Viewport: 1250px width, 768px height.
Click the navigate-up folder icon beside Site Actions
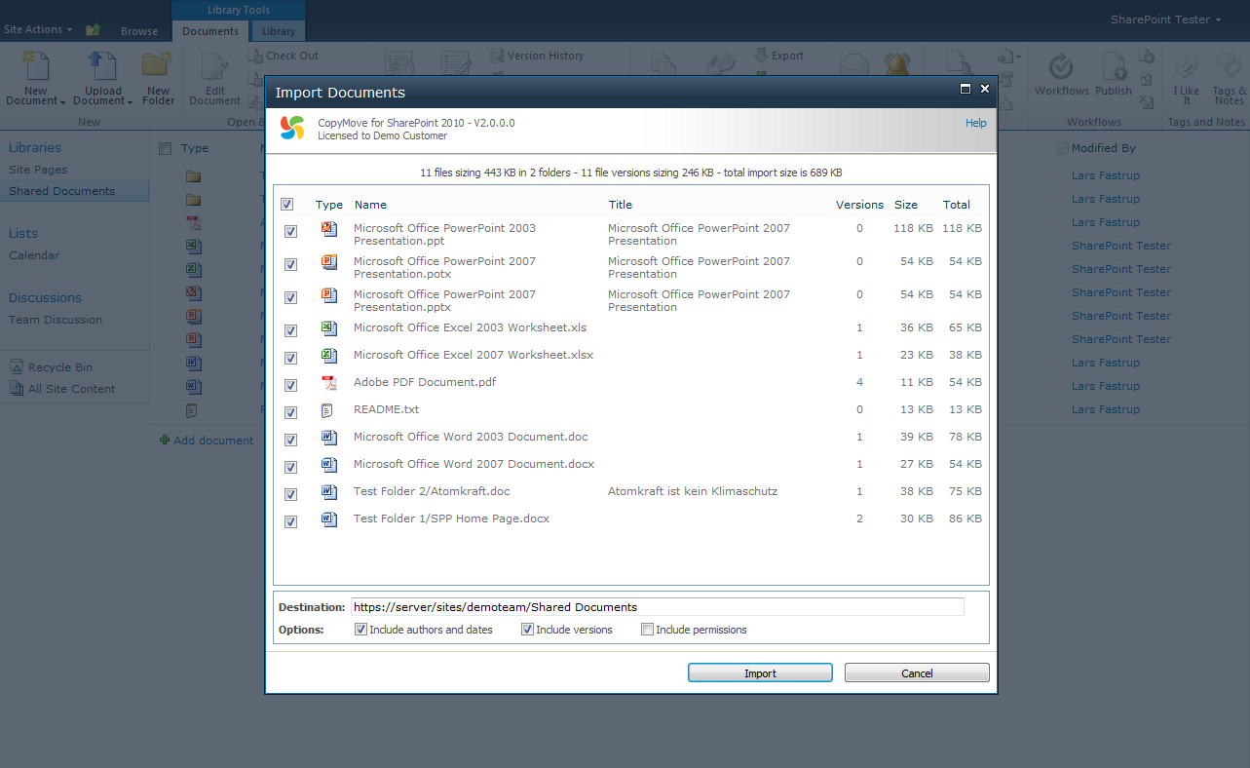point(93,30)
